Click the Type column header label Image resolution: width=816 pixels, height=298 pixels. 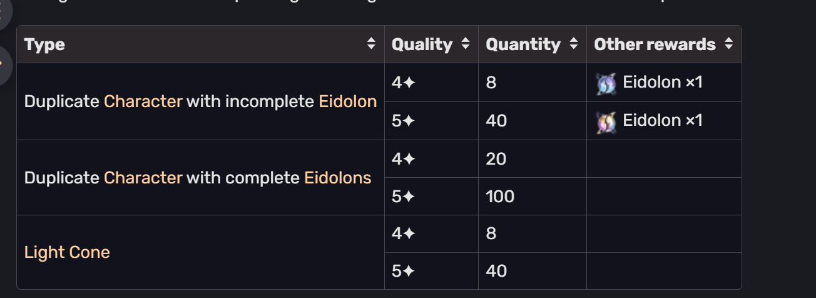[44, 44]
